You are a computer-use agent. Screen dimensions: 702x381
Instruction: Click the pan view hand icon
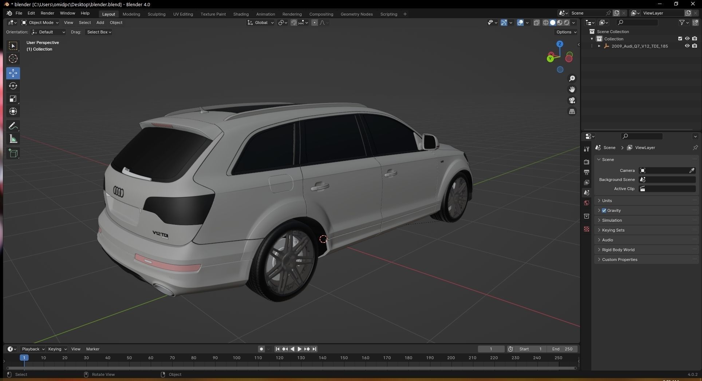pyautogui.click(x=572, y=89)
